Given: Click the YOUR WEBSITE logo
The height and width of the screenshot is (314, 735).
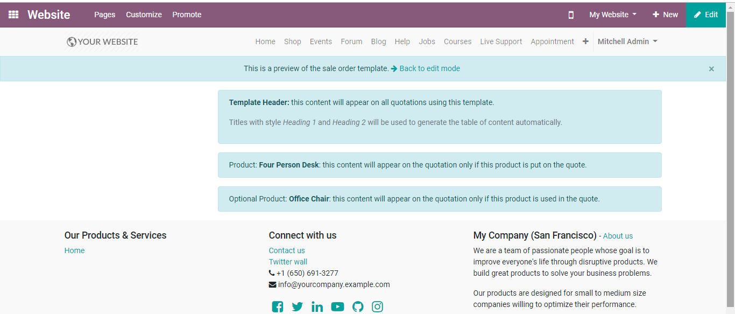Looking at the screenshot, I should (102, 41).
